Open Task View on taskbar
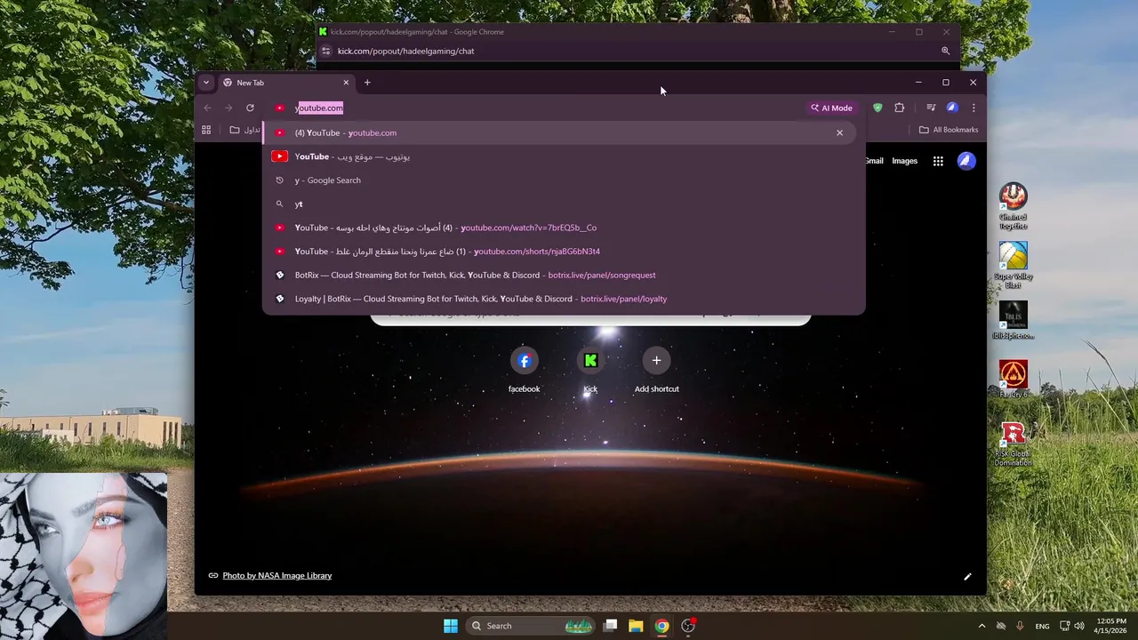 (x=610, y=626)
